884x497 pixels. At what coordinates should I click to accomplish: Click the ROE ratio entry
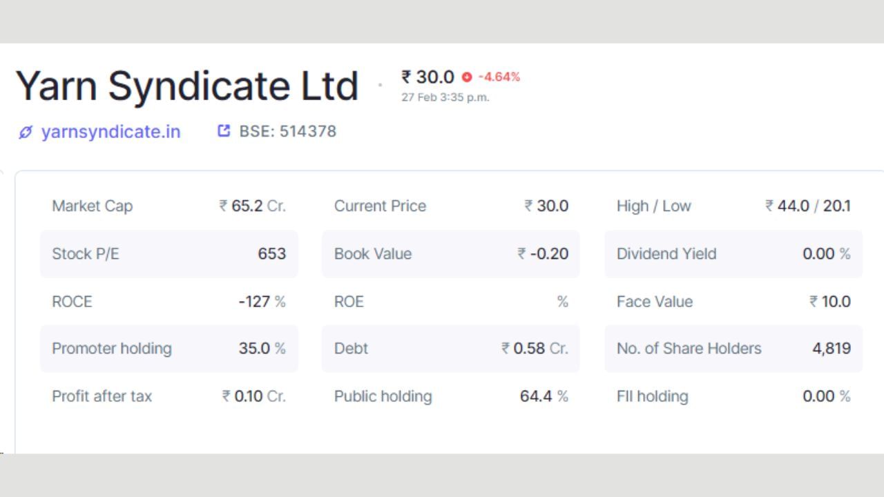(x=451, y=302)
